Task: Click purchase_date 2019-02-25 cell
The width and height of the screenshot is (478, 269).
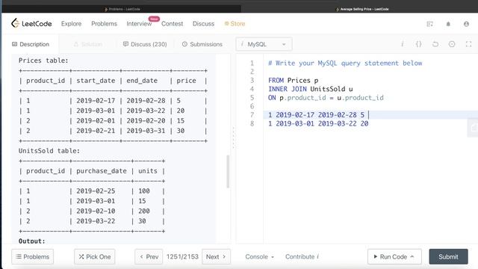Action: pos(96,191)
